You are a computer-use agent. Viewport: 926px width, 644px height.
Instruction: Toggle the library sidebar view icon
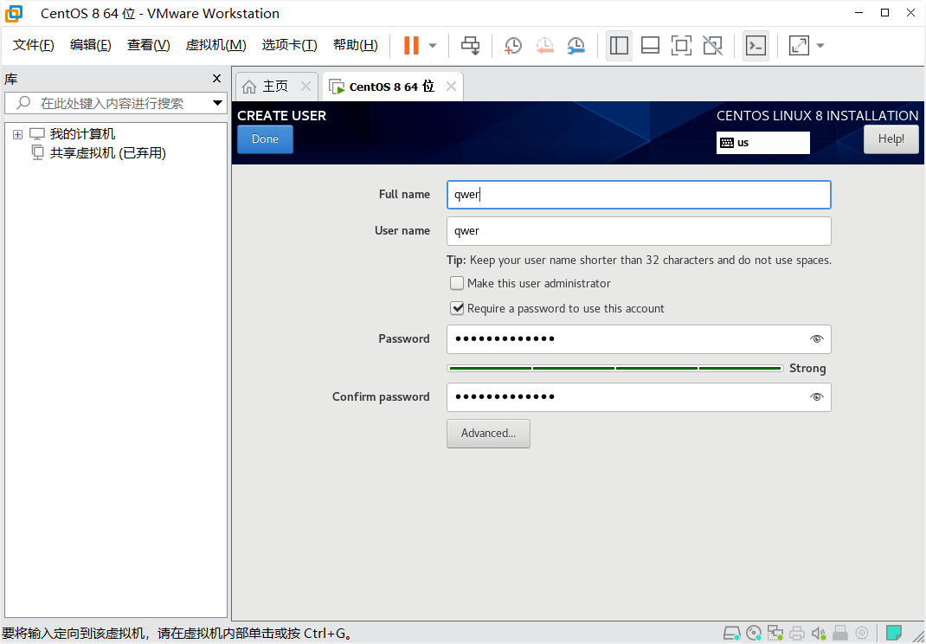click(x=619, y=46)
